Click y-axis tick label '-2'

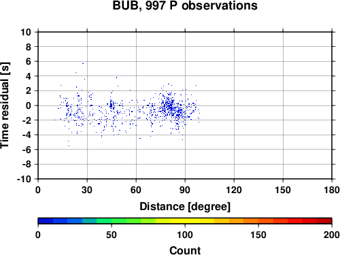pyautogui.click(x=27, y=120)
